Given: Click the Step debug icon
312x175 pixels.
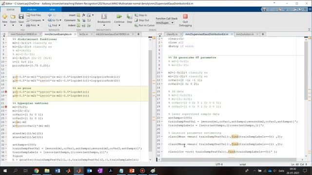Looking at the screenshot, I should click(129, 17).
